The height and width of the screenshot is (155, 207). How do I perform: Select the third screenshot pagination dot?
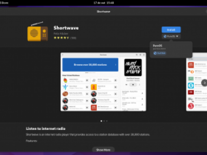coord(107,121)
